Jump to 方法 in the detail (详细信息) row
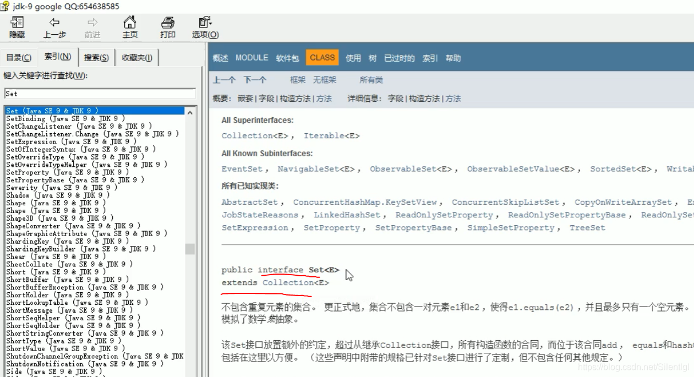 pos(453,99)
